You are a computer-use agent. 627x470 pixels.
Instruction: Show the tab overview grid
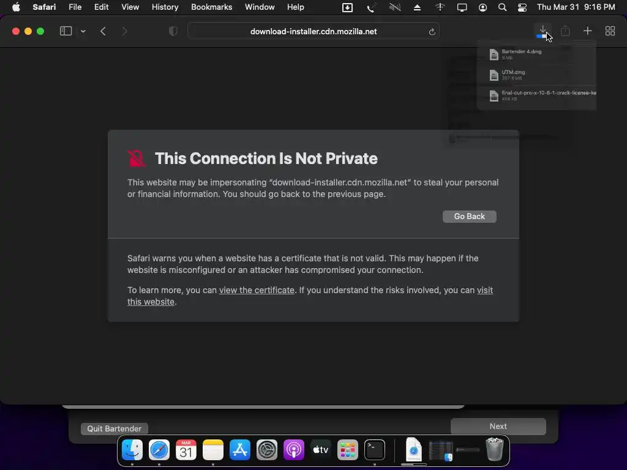point(610,31)
